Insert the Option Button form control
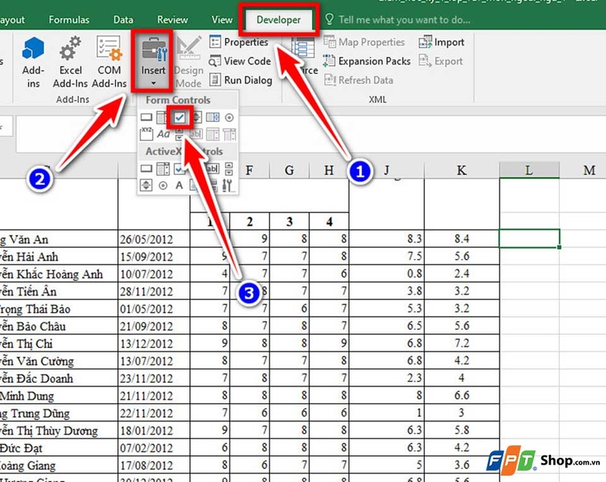The width and height of the screenshot is (606, 482). coord(229,117)
